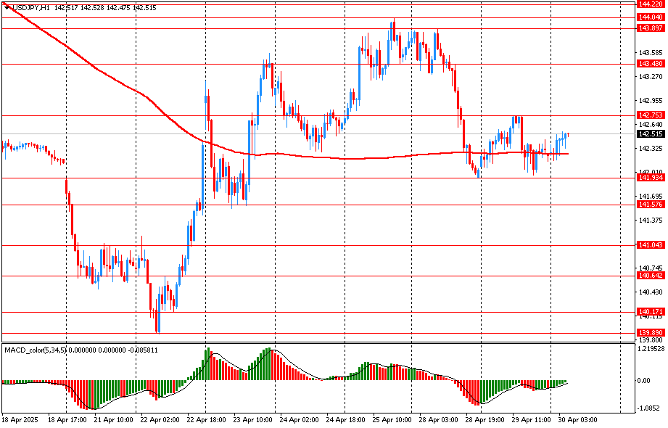The image size is (668, 428).
Task: Select the 141.043 price level tag
Action: 651,245
